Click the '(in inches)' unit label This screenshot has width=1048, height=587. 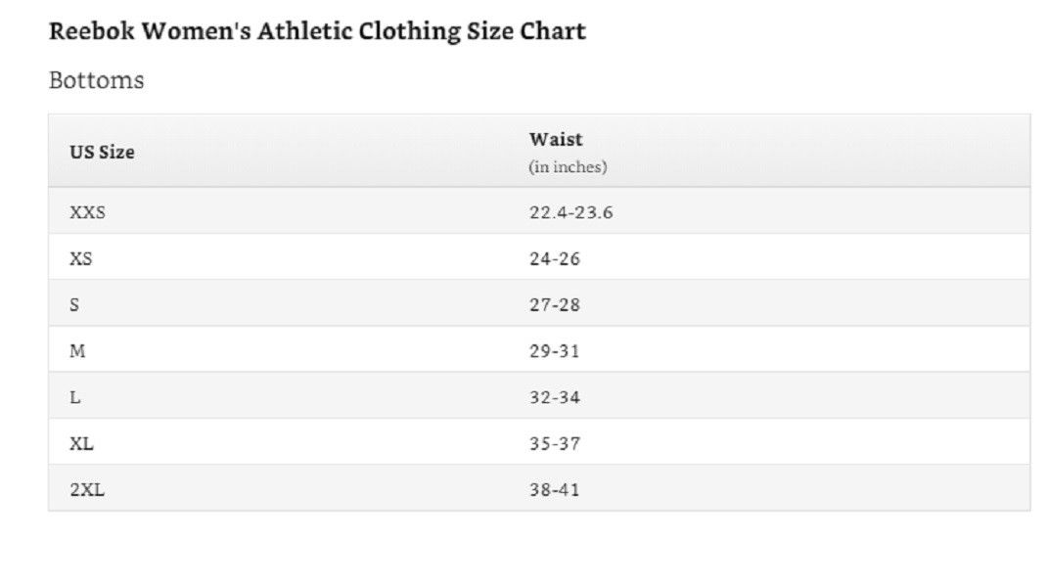(x=568, y=167)
